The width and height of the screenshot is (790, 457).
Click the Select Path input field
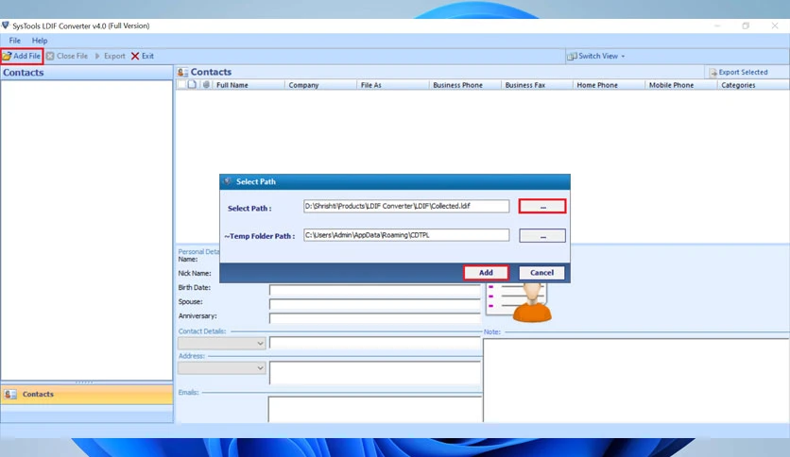[406, 206]
